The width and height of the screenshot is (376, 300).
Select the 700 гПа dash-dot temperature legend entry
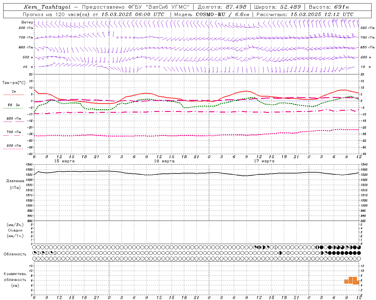[x=14, y=132]
